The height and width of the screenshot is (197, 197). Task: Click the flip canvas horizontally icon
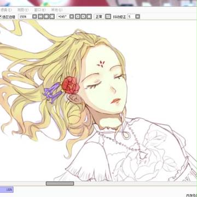click(108, 16)
